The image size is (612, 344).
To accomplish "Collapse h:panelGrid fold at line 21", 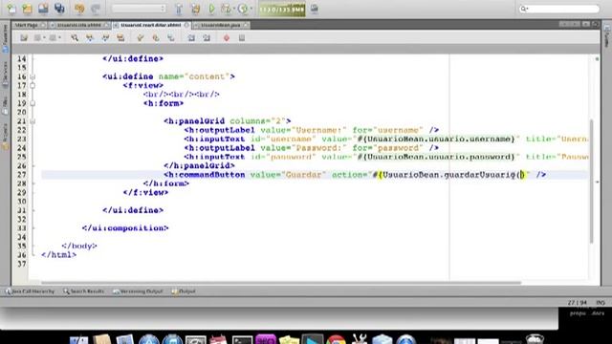I will pyautogui.click(x=33, y=121).
